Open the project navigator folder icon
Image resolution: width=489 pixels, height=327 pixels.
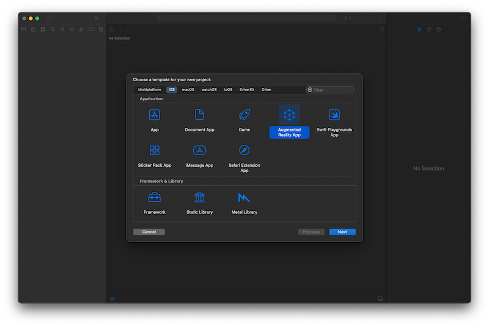point(23,29)
